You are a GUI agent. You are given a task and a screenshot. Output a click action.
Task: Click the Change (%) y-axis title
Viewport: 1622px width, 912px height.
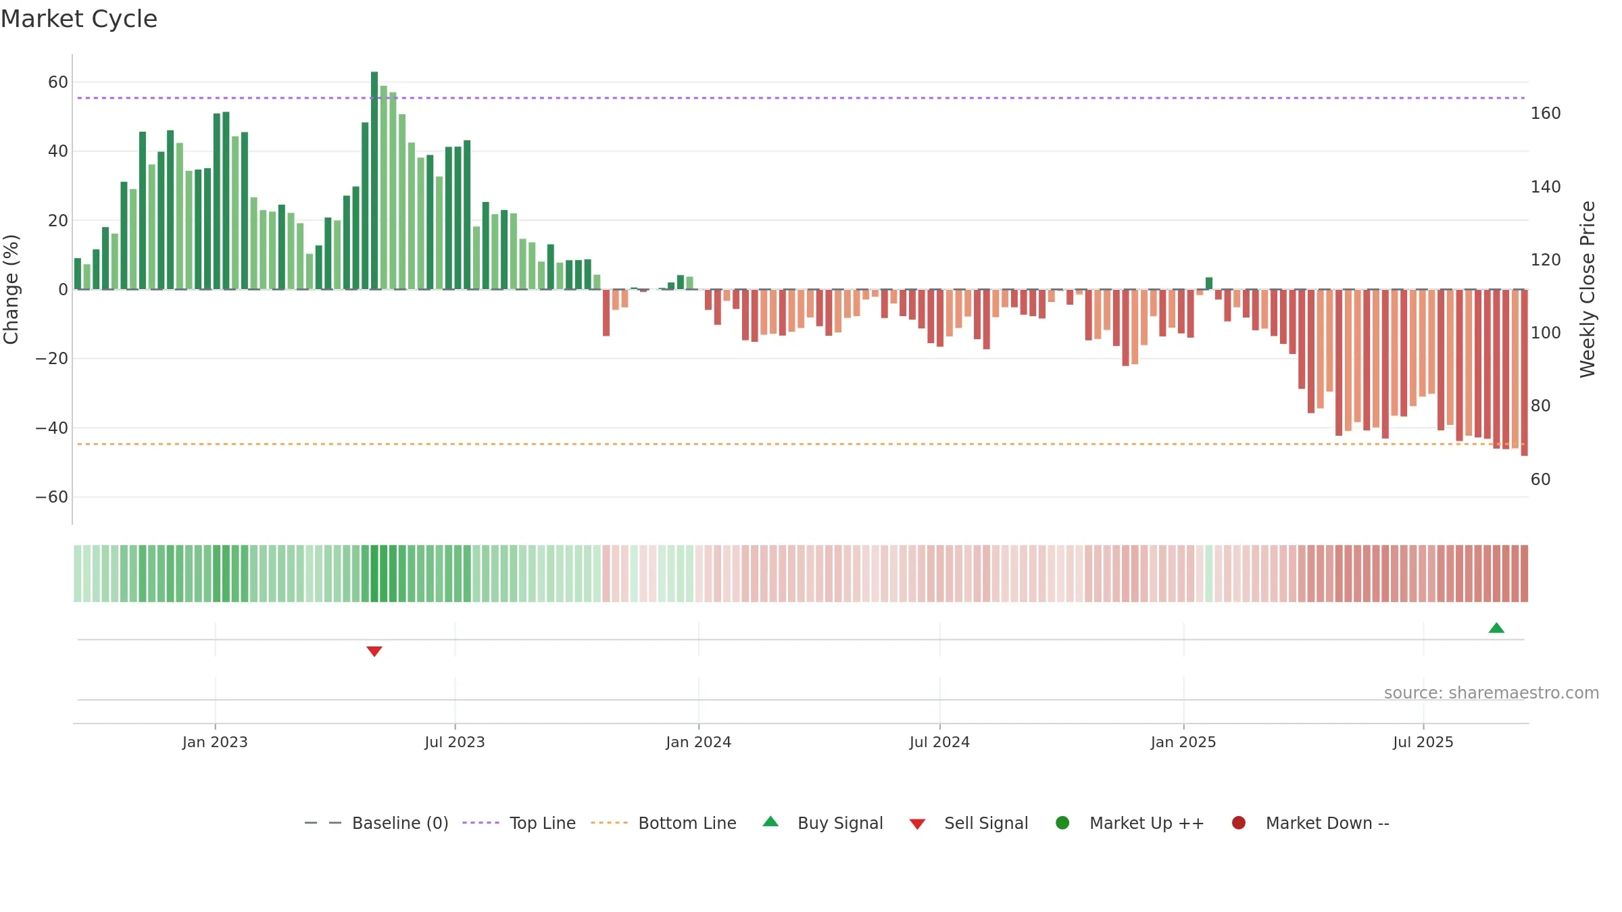click(11, 289)
